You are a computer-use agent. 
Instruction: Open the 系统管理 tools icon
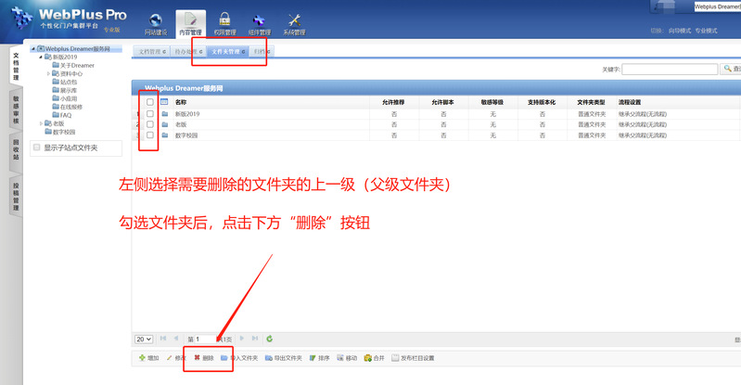294,20
